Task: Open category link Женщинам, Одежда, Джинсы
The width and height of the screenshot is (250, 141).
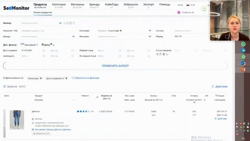Action: point(53,130)
